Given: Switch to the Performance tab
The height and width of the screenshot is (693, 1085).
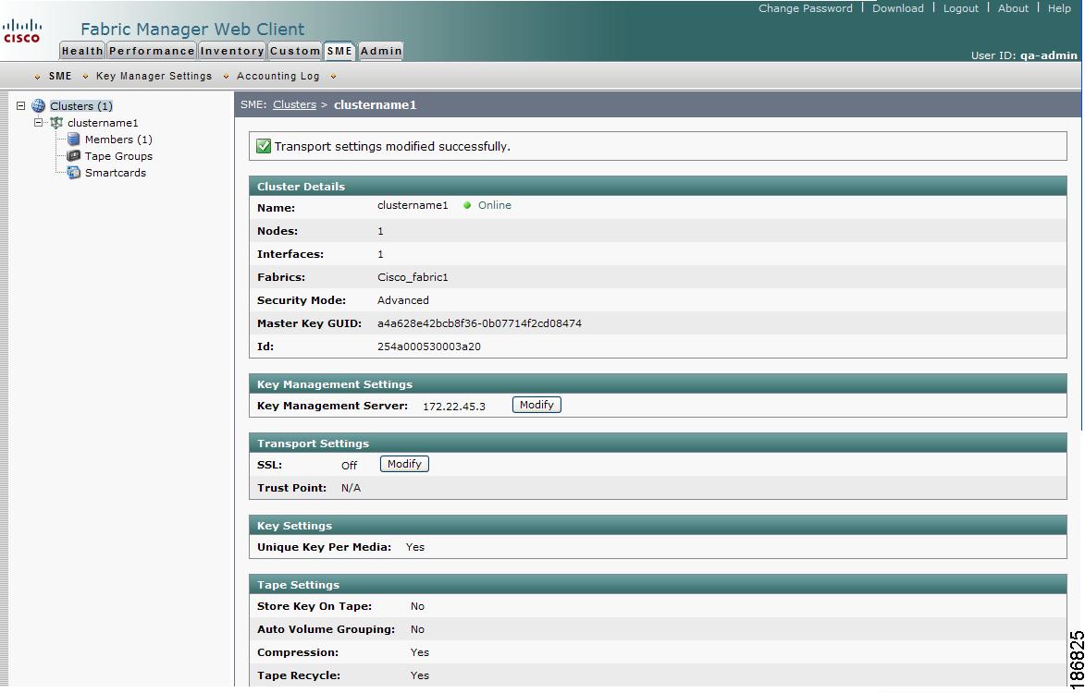Looking at the screenshot, I should coord(152,51).
